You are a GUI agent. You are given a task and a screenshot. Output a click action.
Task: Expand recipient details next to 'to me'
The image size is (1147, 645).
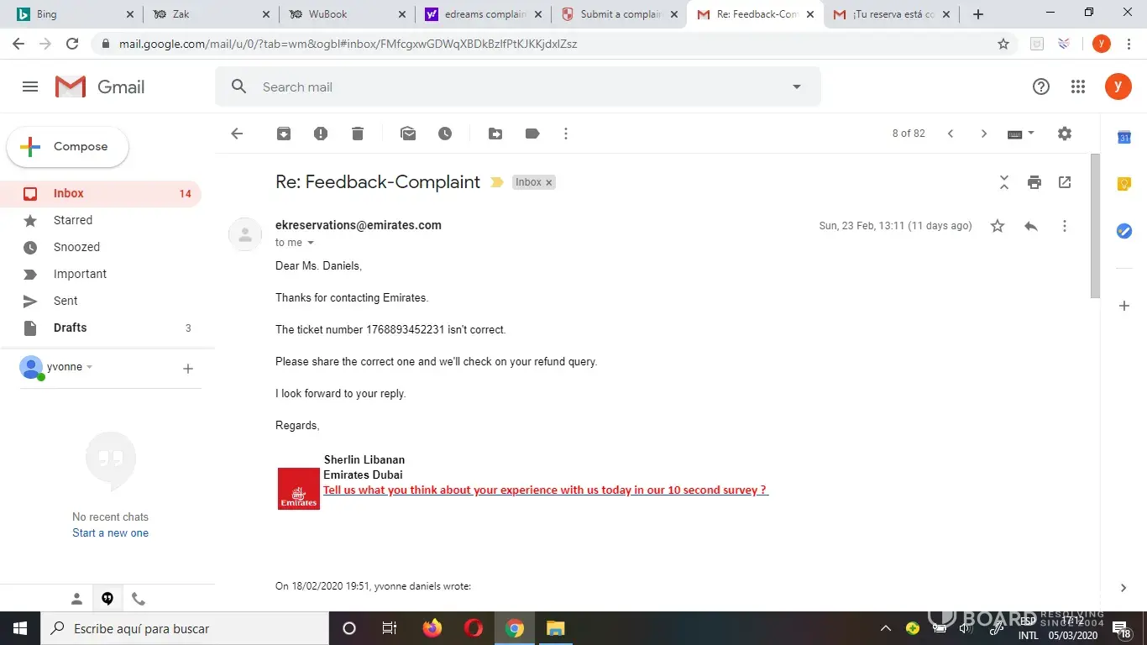tap(311, 243)
